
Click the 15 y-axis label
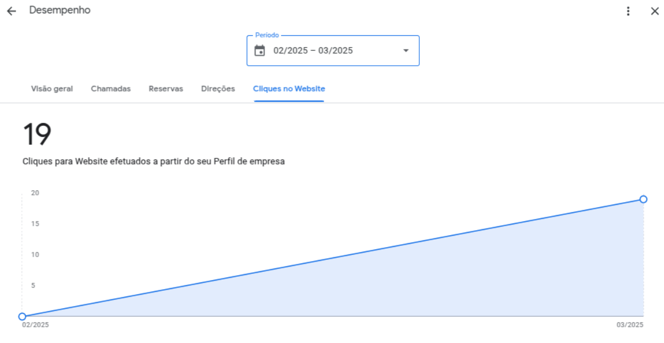[35, 224]
